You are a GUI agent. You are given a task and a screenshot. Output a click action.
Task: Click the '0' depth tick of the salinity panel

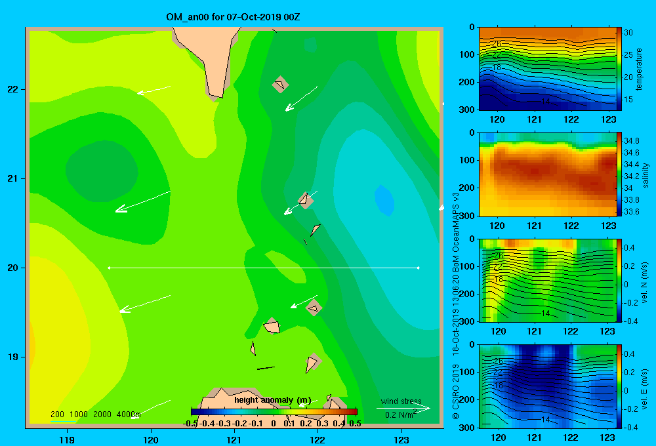click(472, 133)
